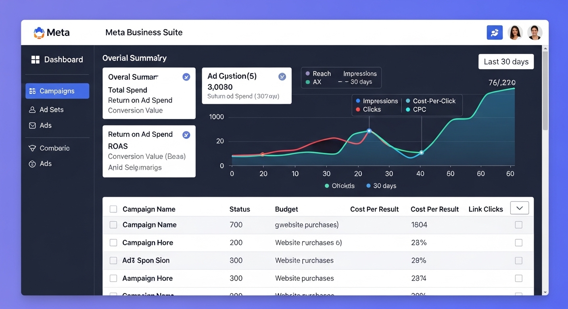Tick the checkbox before Campaign Name row 700
The width and height of the screenshot is (568, 309).
coord(113,225)
